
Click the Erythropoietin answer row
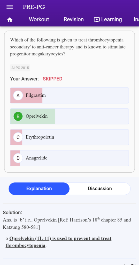69,137
